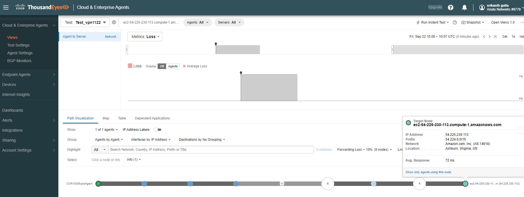Switch to Dependent Applications tab
Viewport: 524px width, 197px height.
coord(152,118)
